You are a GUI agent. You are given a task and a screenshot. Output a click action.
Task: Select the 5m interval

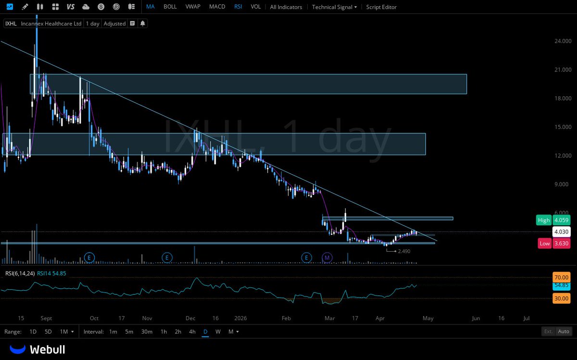coord(129,332)
